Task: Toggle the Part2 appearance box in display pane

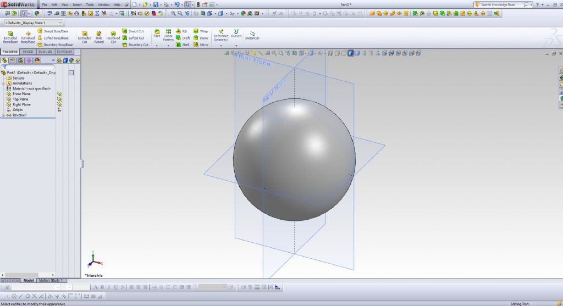Action: (71, 73)
